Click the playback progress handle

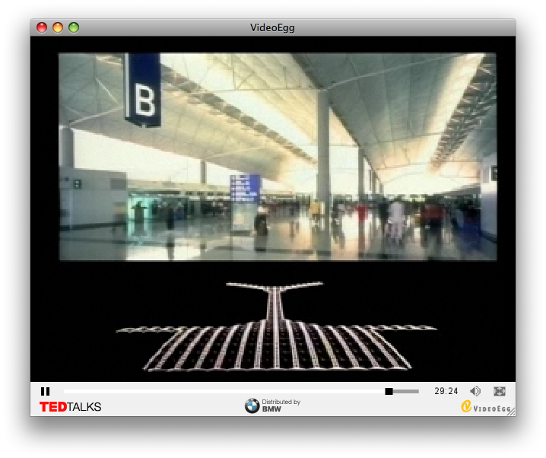pyautogui.click(x=389, y=391)
